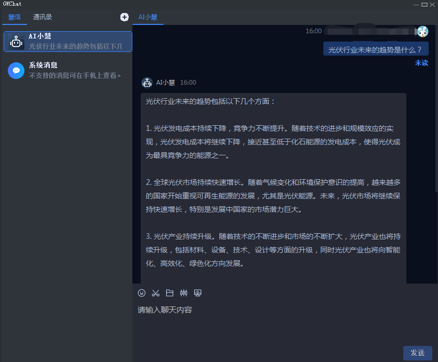The width and height of the screenshot is (438, 362).
Task: Switch to the 通讯录 tab
Action: 43,17
